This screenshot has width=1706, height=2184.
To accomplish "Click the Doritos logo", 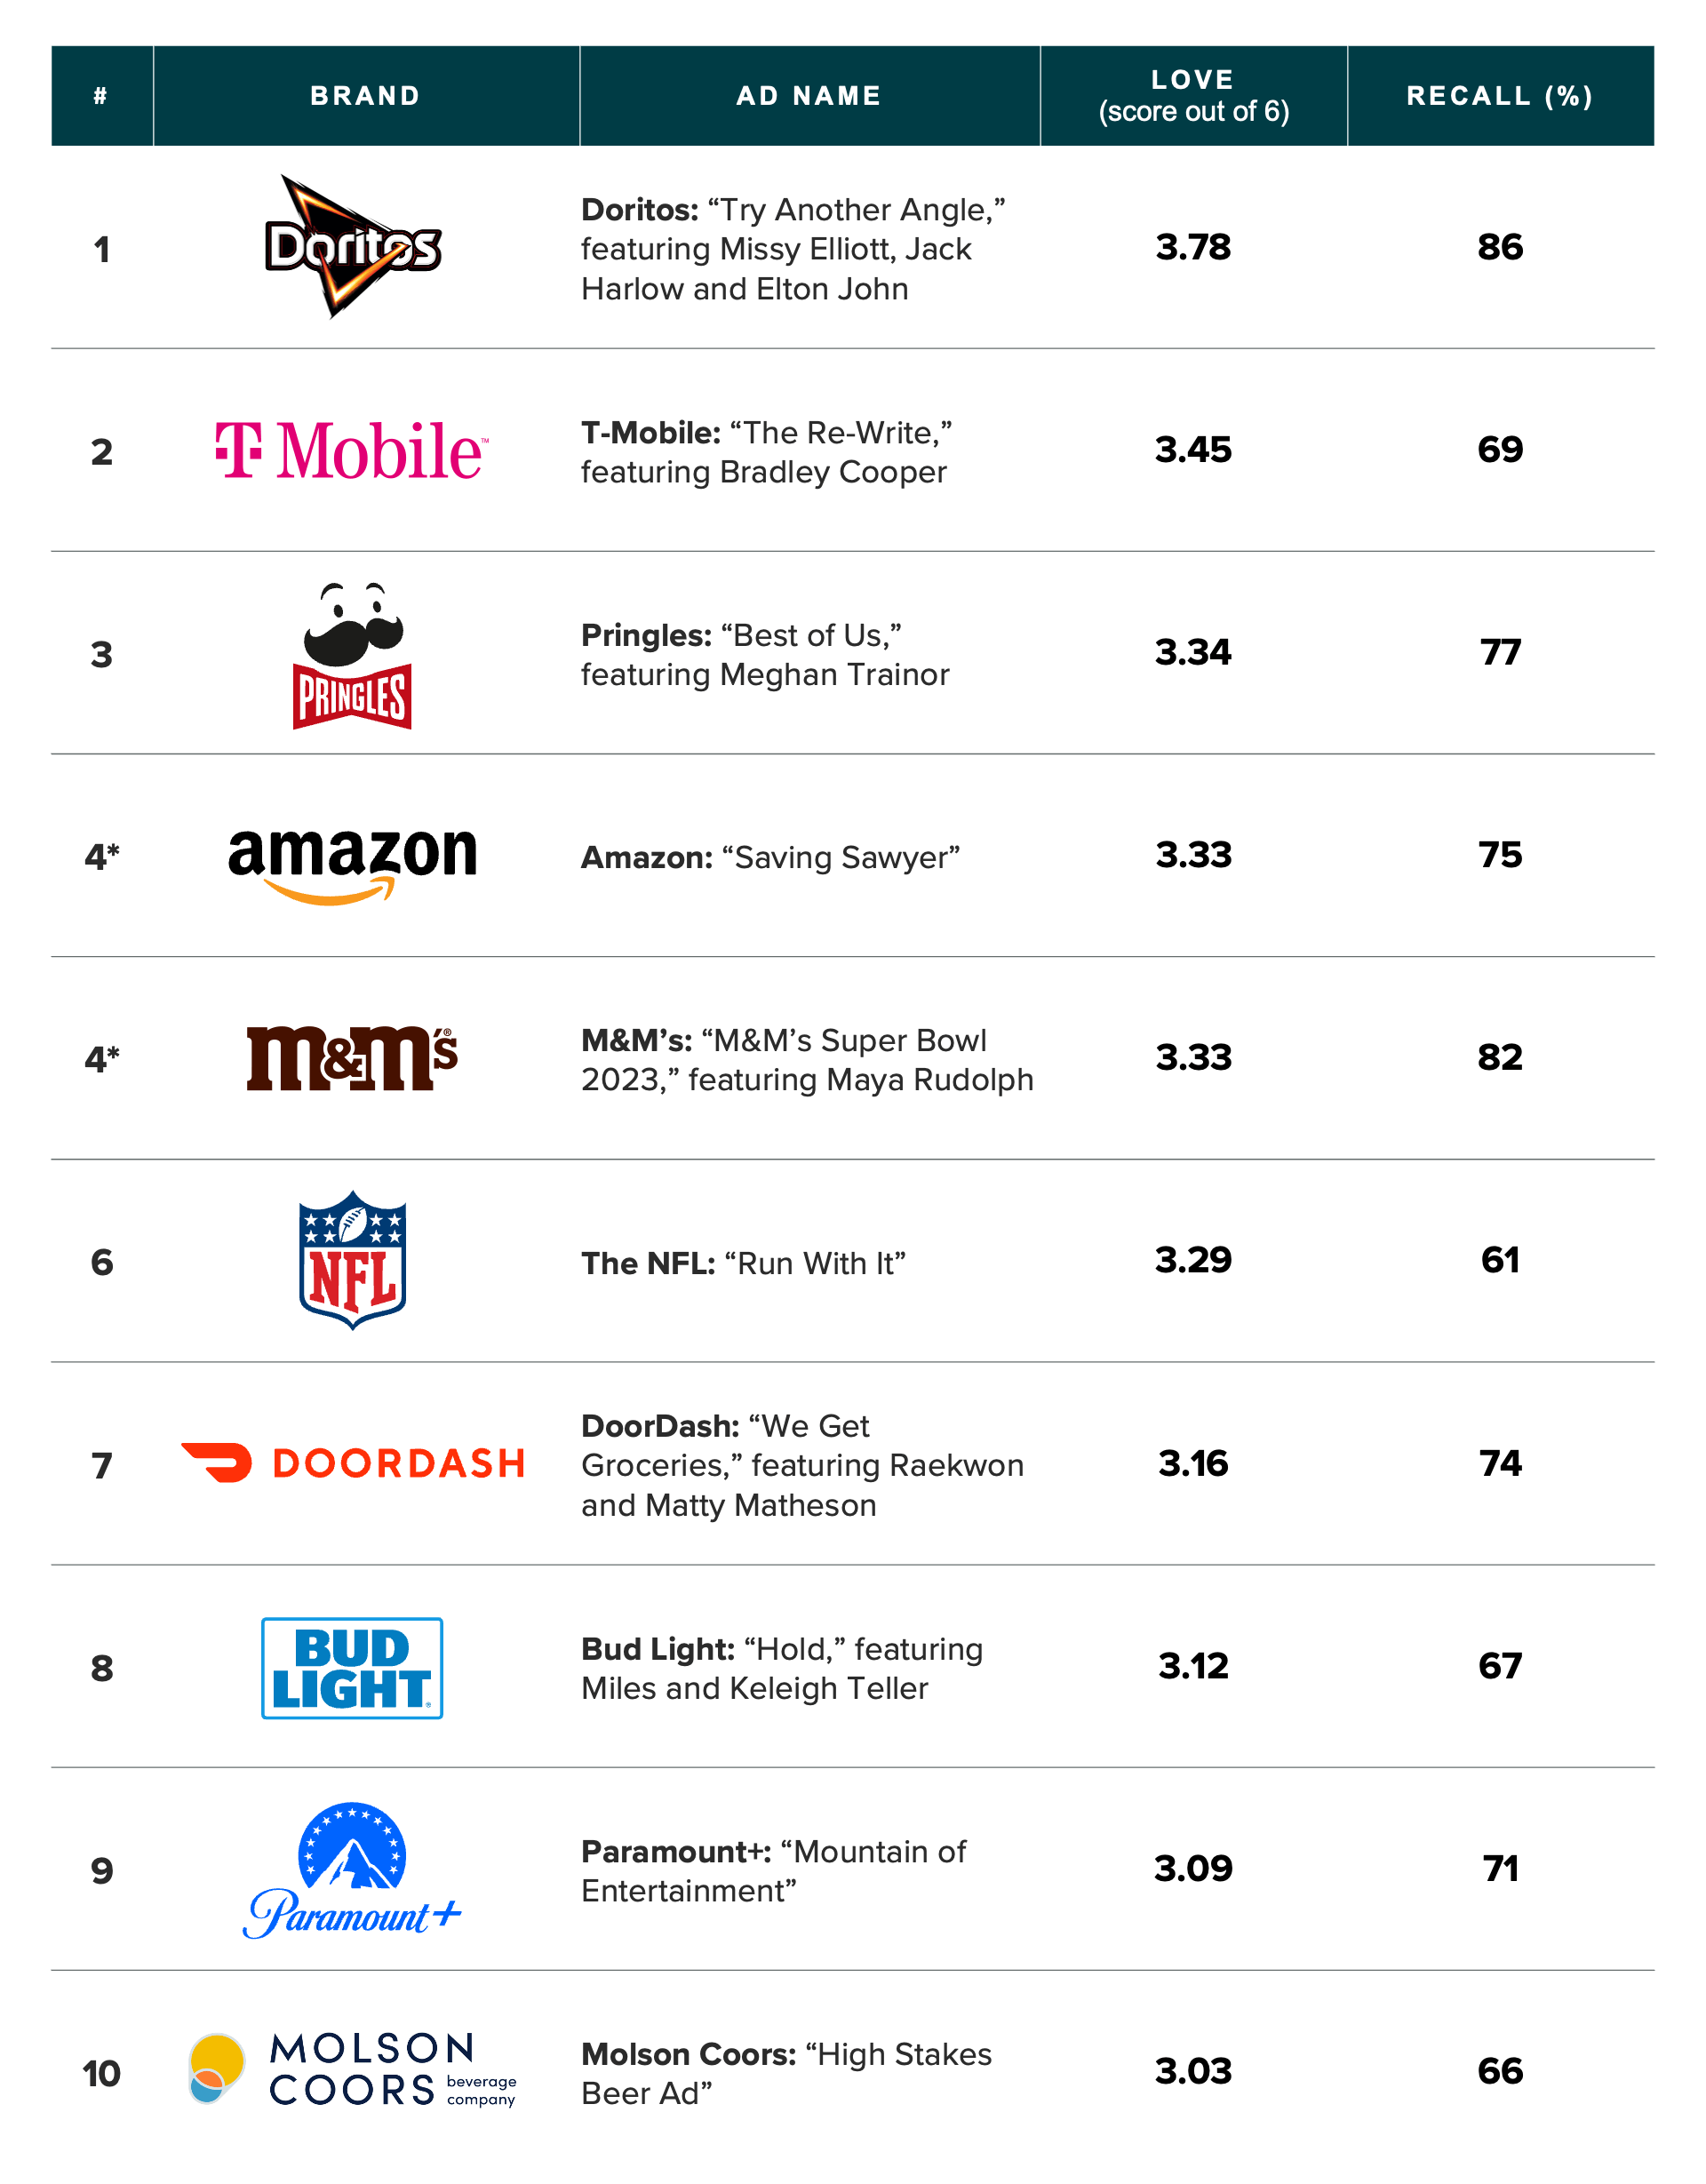I will coord(352,247).
